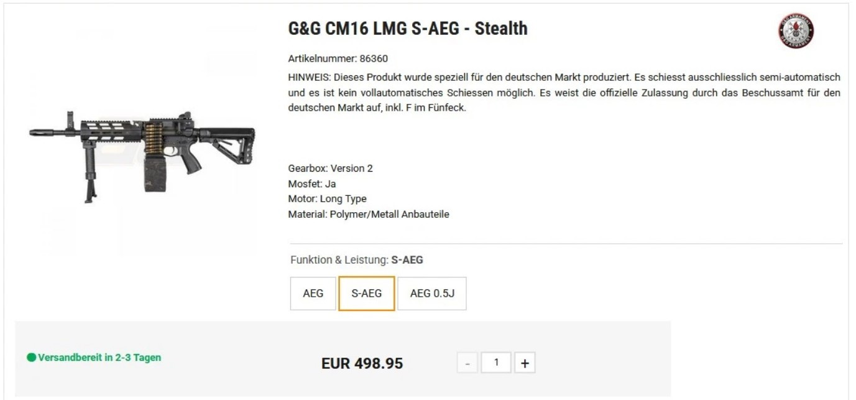The image size is (856, 400).
Task: Click the Mosfet: Ja specification line
Action: pos(312,184)
